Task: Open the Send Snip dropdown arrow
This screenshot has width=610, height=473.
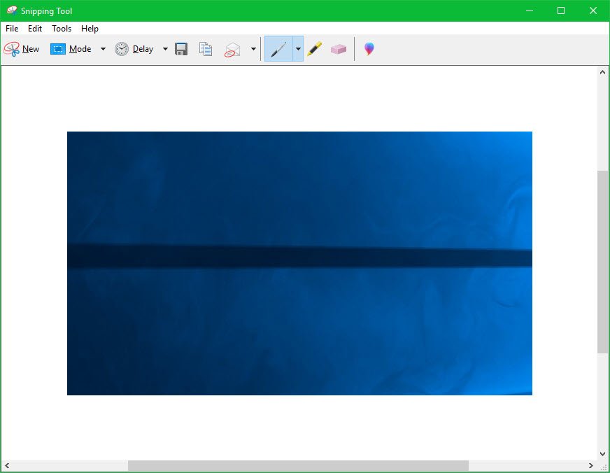Action: pos(253,49)
